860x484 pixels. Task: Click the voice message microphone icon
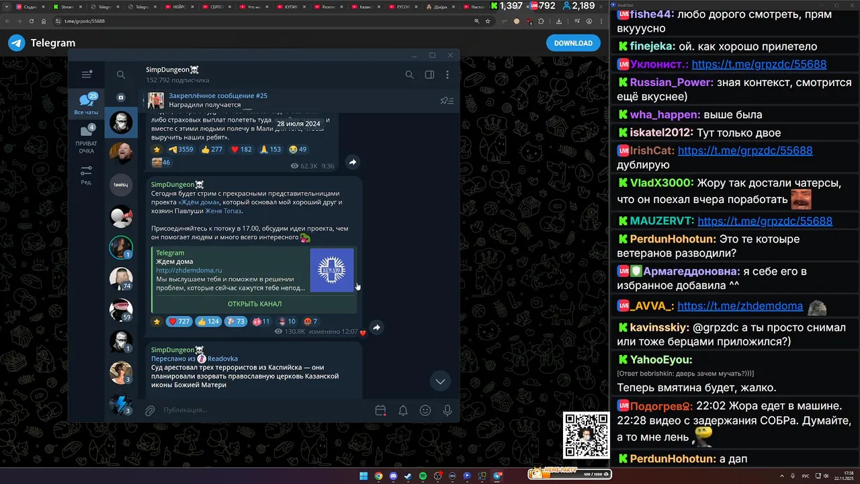coord(447,410)
